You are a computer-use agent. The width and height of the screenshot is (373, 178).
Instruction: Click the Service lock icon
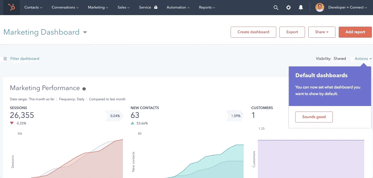click(x=156, y=7)
